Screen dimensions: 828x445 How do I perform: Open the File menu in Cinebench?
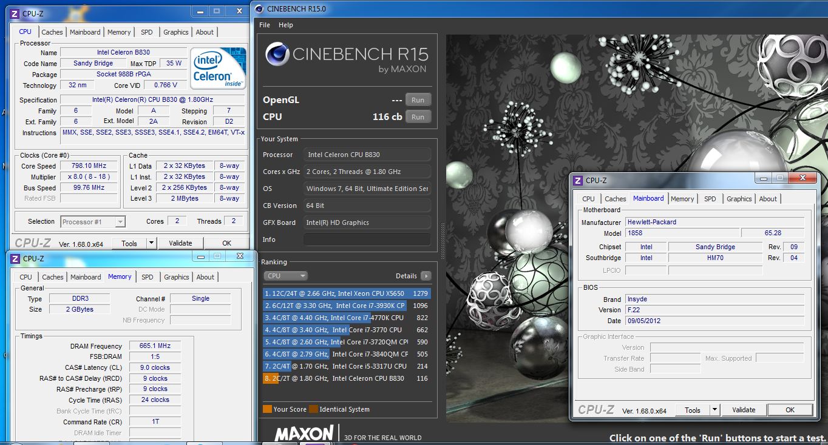coord(265,25)
